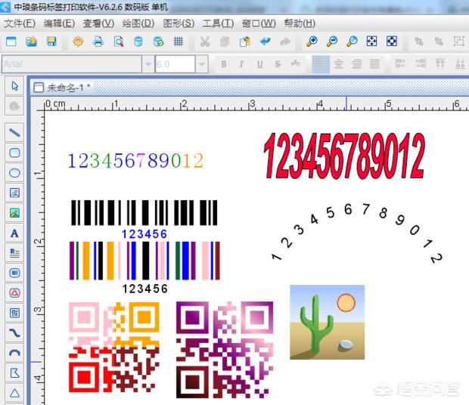Select the arc tool

click(x=14, y=353)
